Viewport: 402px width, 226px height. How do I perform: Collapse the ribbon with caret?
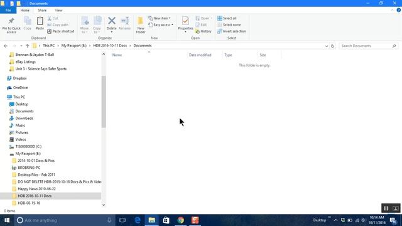click(x=392, y=10)
